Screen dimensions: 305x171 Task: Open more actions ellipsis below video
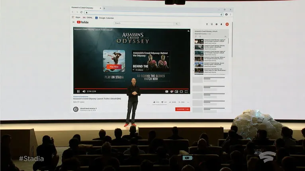tap(188, 102)
